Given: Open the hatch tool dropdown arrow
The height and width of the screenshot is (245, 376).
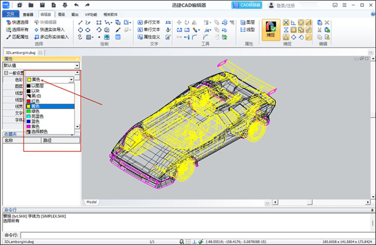Looking at the screenshot, I should (93, 38).
